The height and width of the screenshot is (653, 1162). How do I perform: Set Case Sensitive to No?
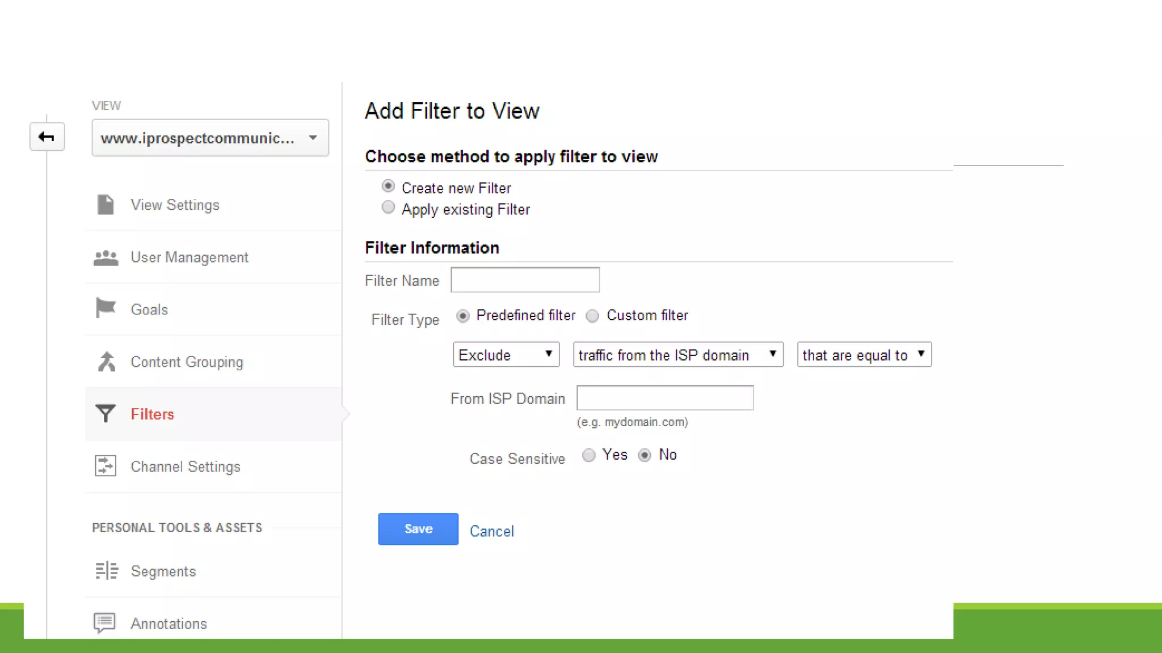point(645,455)
